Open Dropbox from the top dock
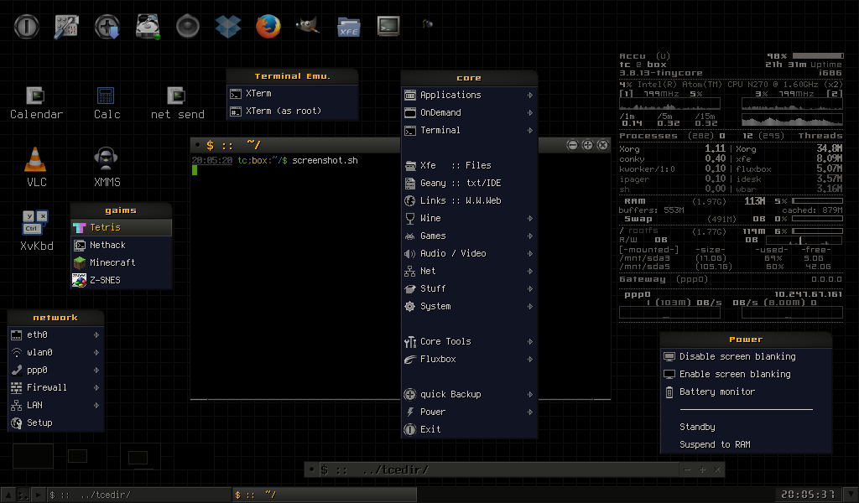The width and height of the screenshot is (859, 503). point(227,27)
